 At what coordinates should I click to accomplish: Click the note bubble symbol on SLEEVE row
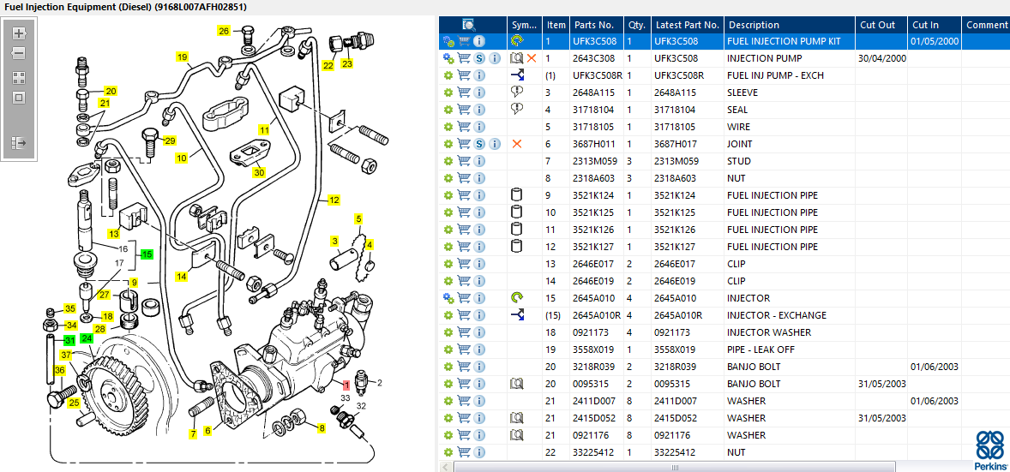516,93
